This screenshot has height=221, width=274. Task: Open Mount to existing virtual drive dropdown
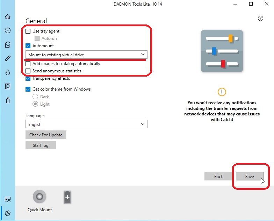[x=86, y=55]
